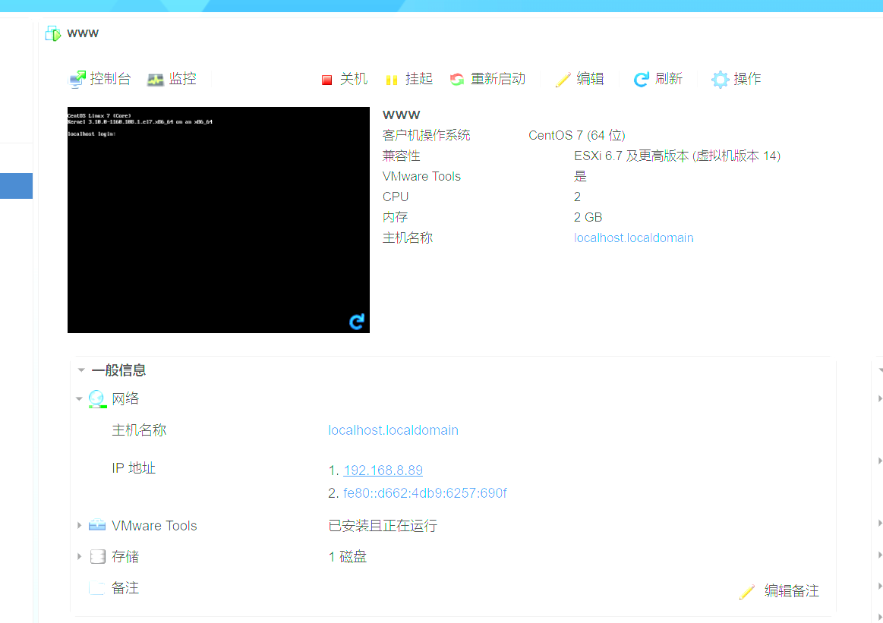
Task: Click the 监控 monitor icon
Action: tap(156, 79)
